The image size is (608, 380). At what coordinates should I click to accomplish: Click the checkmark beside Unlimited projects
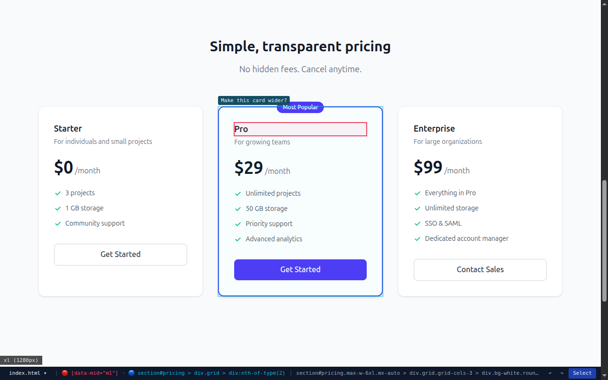(238, 193)
